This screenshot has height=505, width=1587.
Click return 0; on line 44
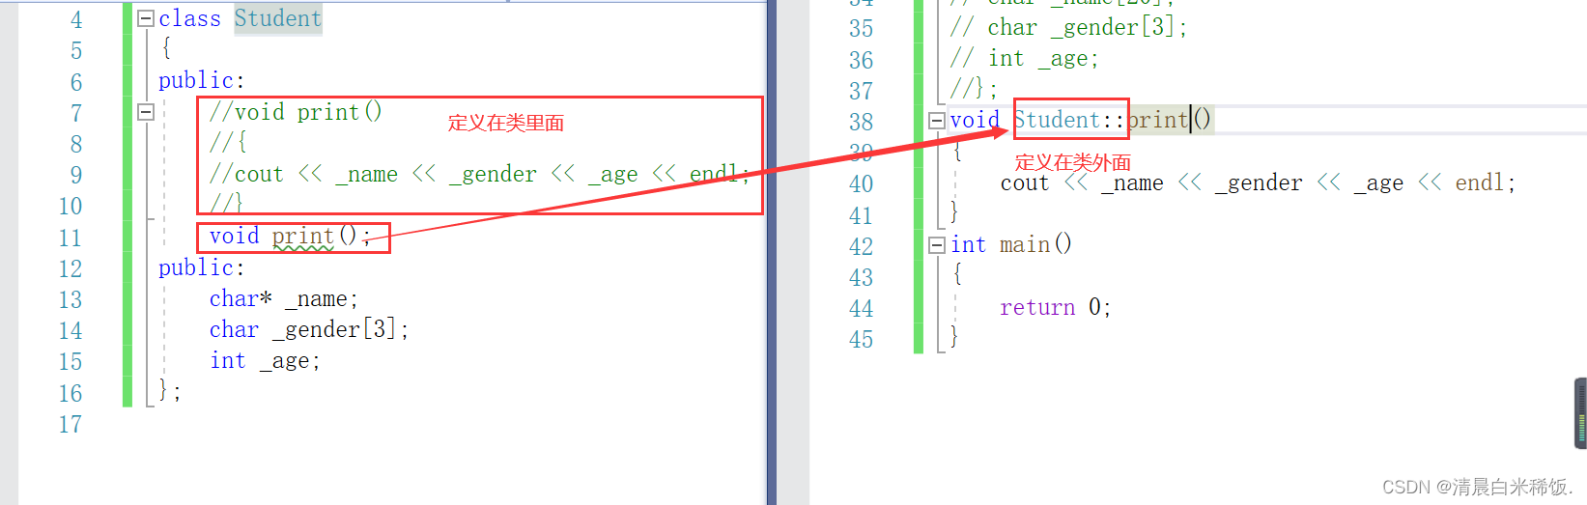(1055, 308)
